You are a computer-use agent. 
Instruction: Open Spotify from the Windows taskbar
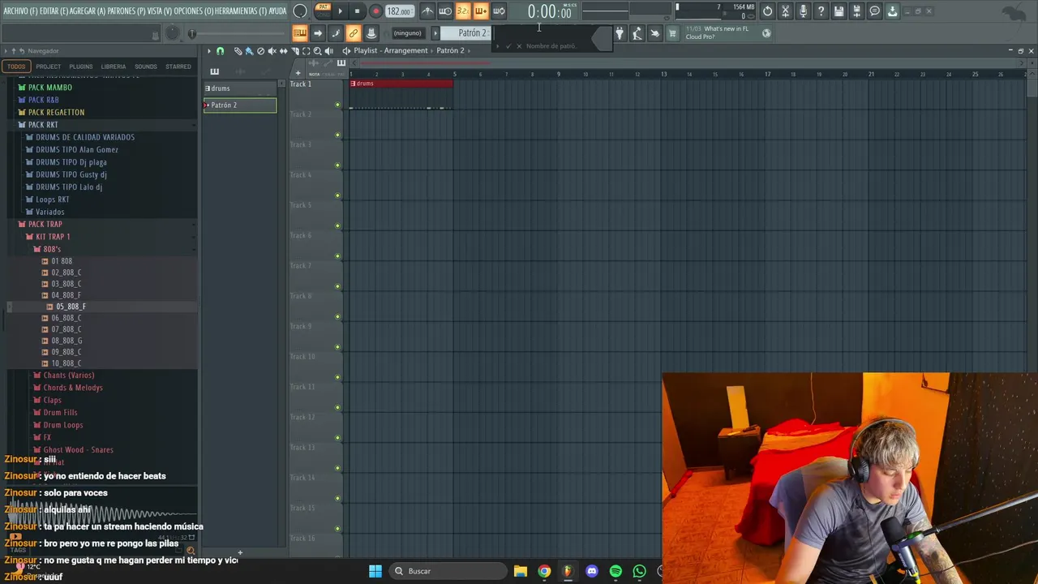click(x=616, y=571)
